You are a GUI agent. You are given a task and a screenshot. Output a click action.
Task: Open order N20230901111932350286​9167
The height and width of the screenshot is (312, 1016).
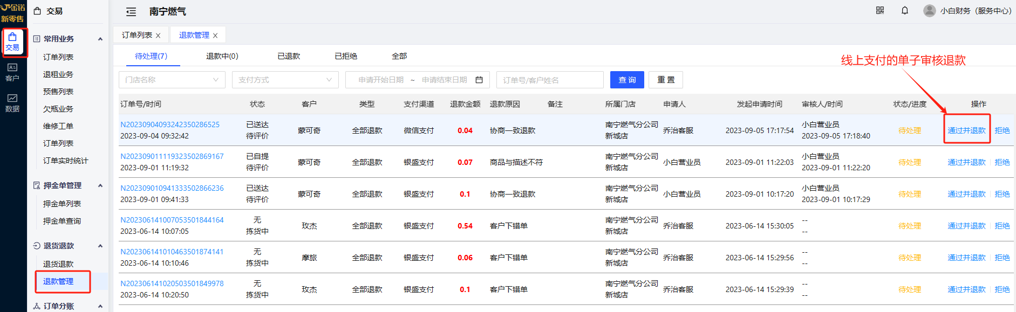(x=172, y=156)
